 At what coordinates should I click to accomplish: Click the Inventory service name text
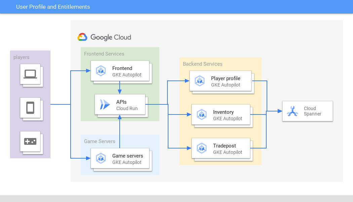223,112
